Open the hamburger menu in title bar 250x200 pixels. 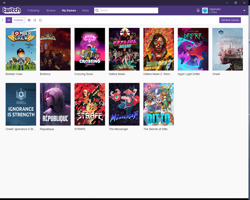[4, 3]
